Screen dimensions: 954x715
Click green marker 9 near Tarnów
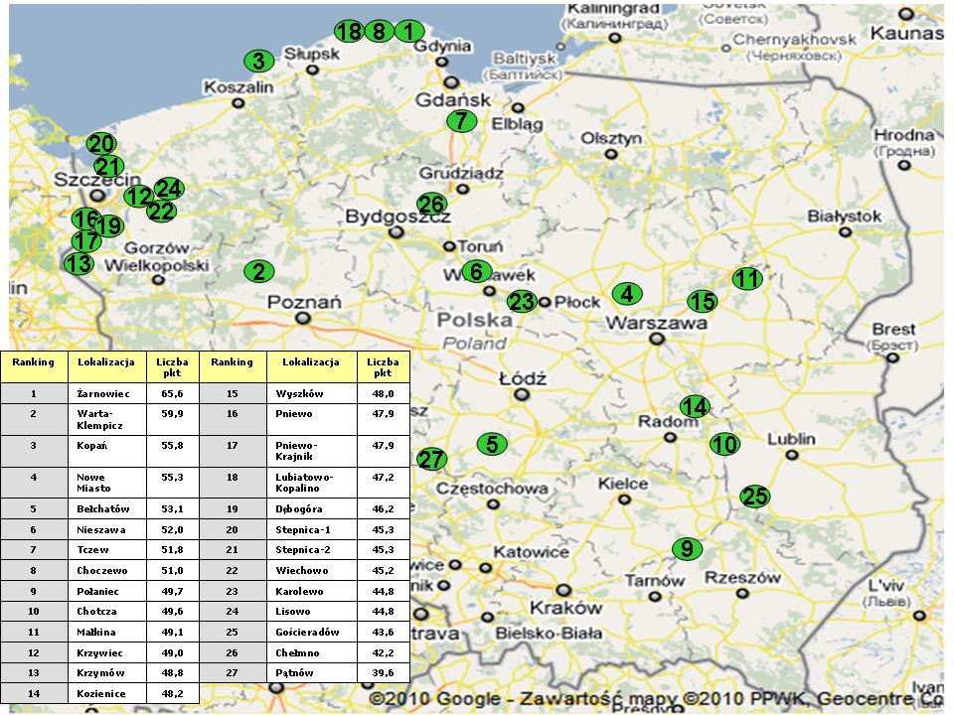pos(687,548)
